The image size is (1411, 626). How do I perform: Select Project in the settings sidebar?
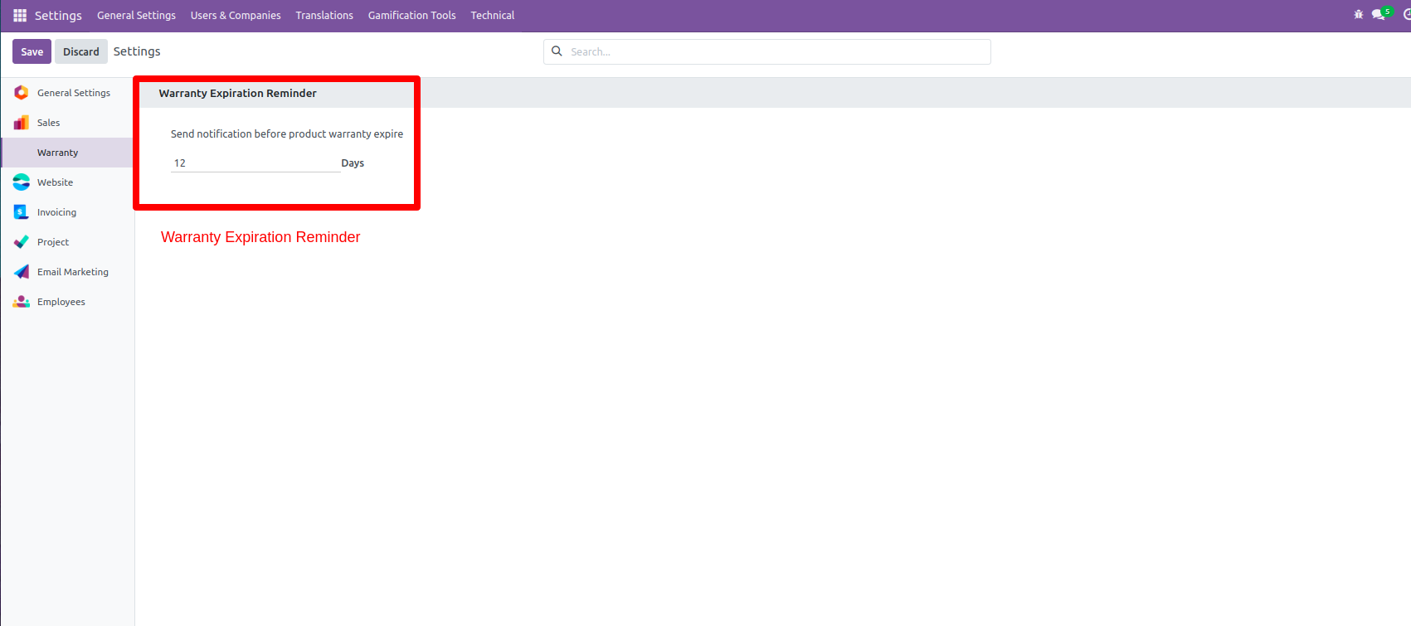coord(53,242)
